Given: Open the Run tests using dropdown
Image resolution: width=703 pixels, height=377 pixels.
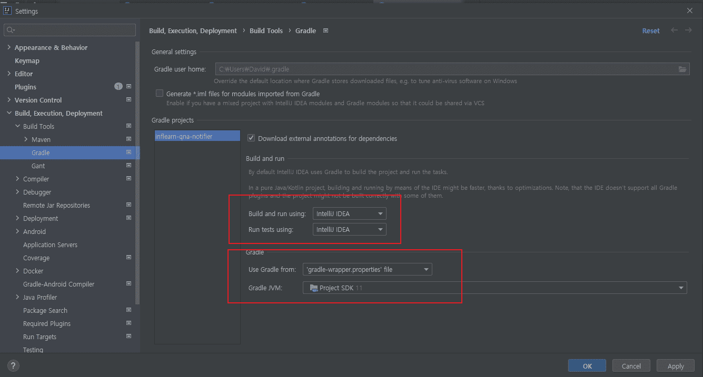Looking at the screenshot, I should 350,230.
